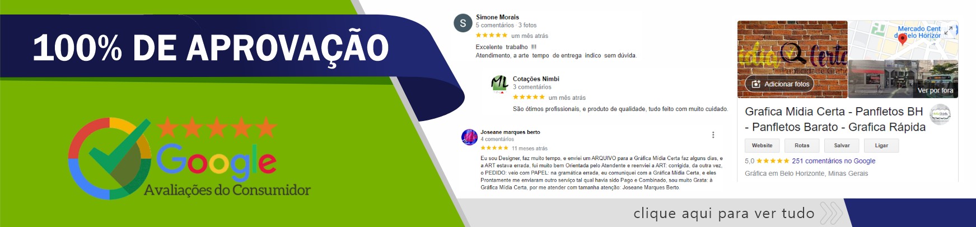
Task: Open the Website button
Action: pyautogui.click(x=762, y=146)
